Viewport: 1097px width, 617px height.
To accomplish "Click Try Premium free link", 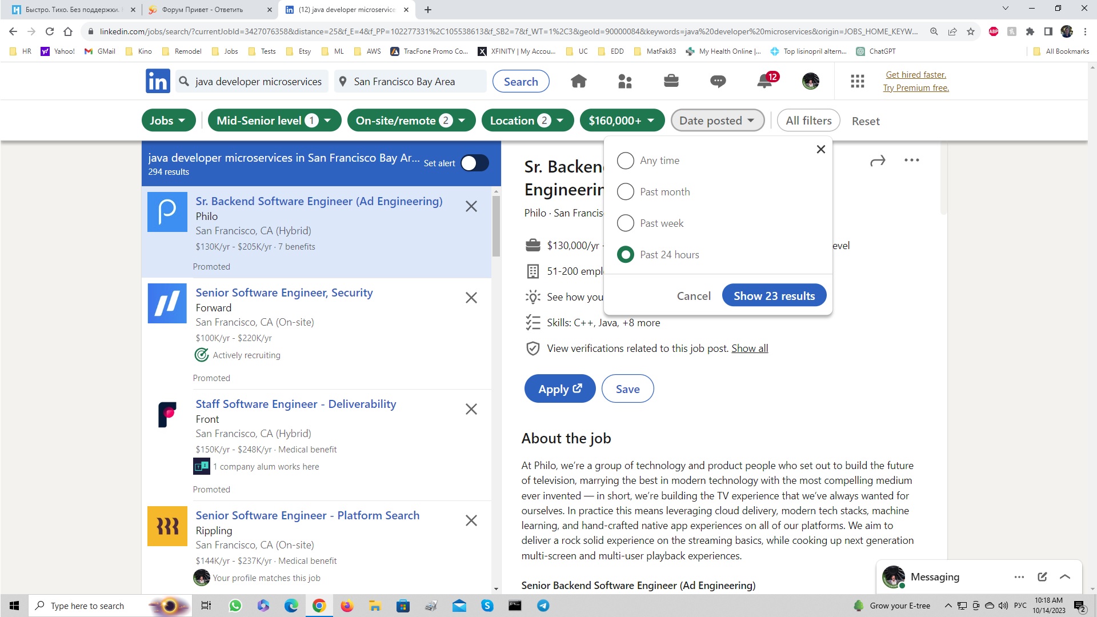I will 916,88.
